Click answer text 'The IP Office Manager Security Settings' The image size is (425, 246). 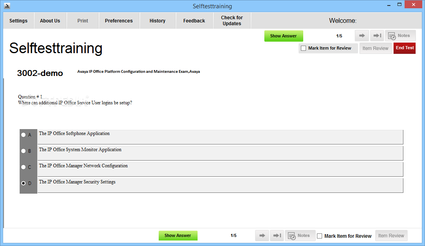(x=77, y=182)
